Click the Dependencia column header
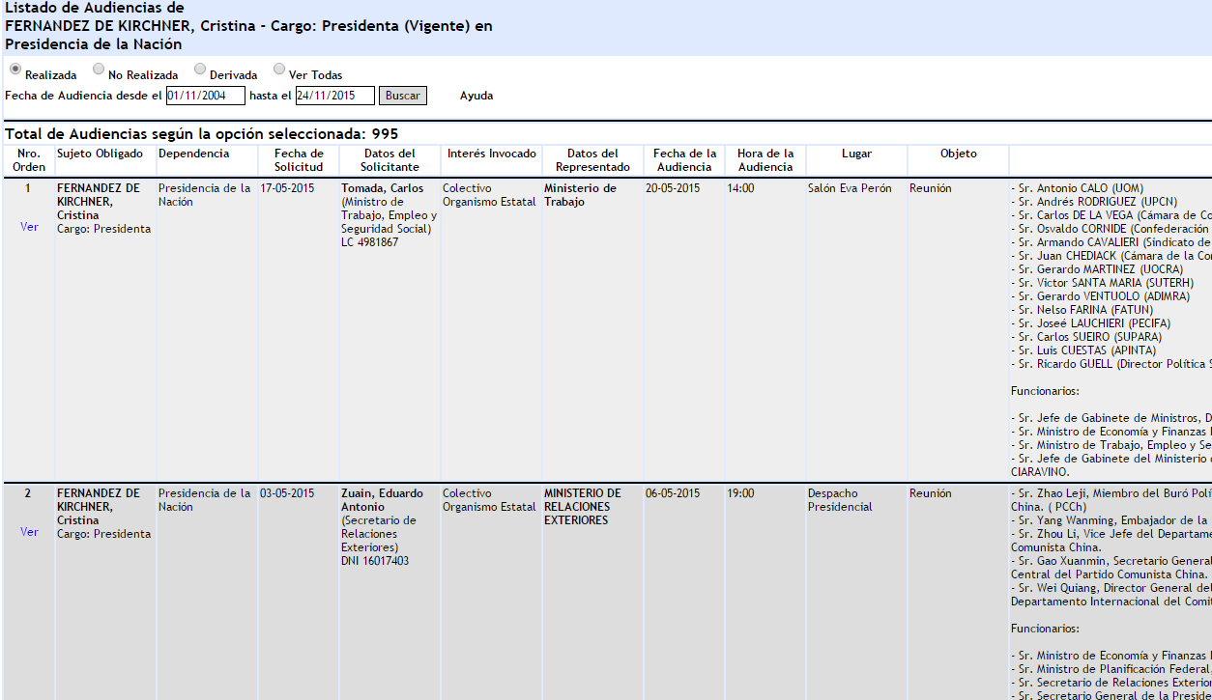1212x700 pixels. [x=193, y=154]
